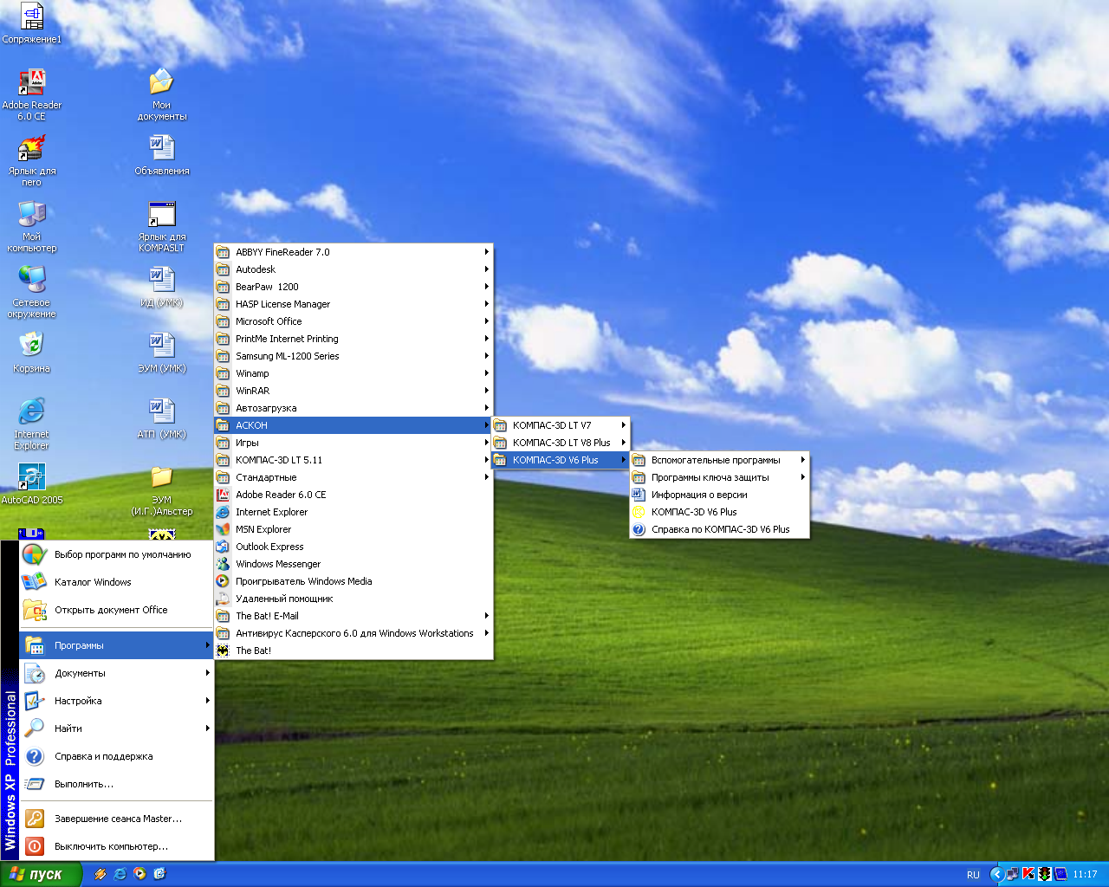This screenshot has width=1109, height=887.
Task: Open Выбор программ по умолчанию
Action: 116,554
